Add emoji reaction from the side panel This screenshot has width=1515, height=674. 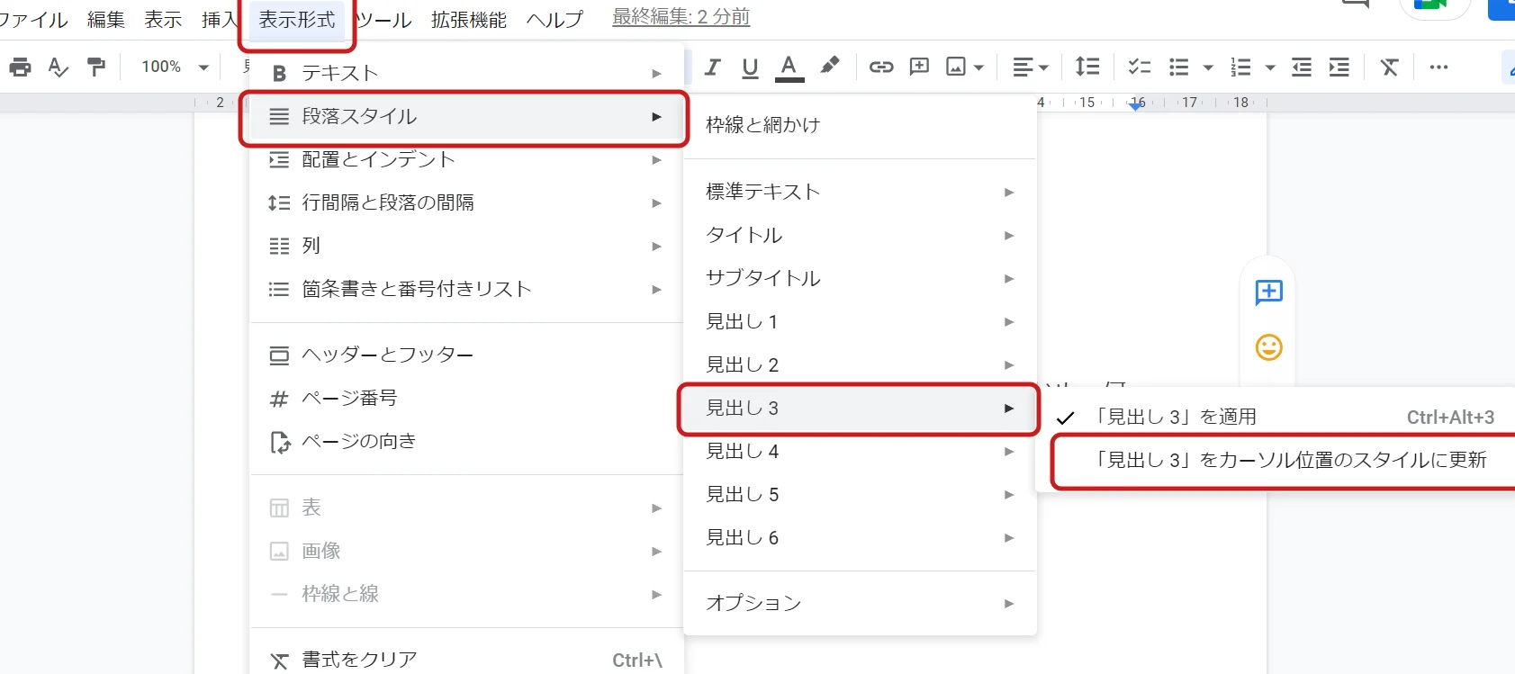pos(1268,347)
